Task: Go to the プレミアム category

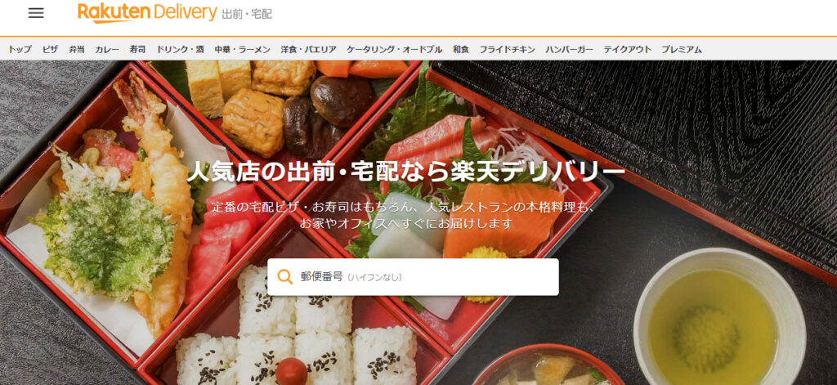Action: [x=682, y=50]
